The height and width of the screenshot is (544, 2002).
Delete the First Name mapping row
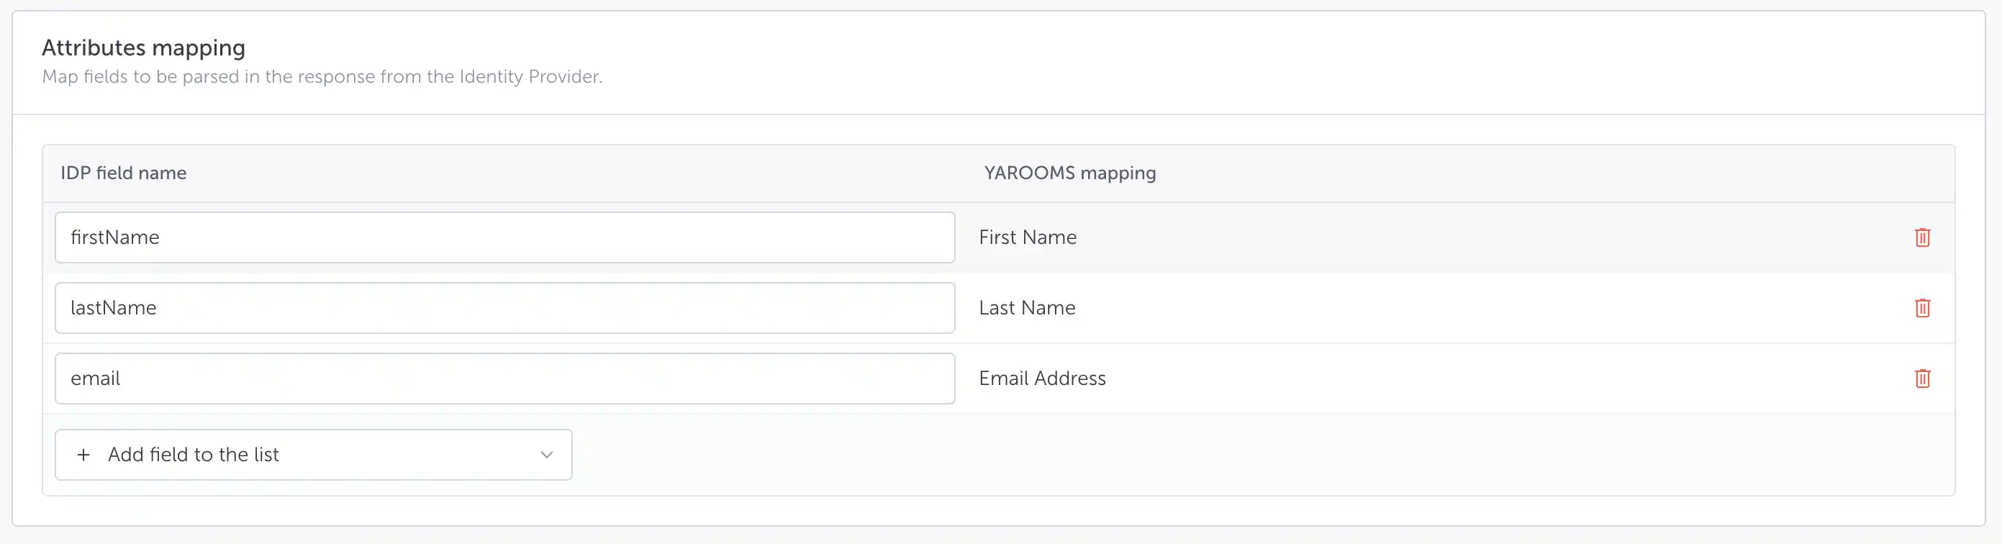(1922, 237)
